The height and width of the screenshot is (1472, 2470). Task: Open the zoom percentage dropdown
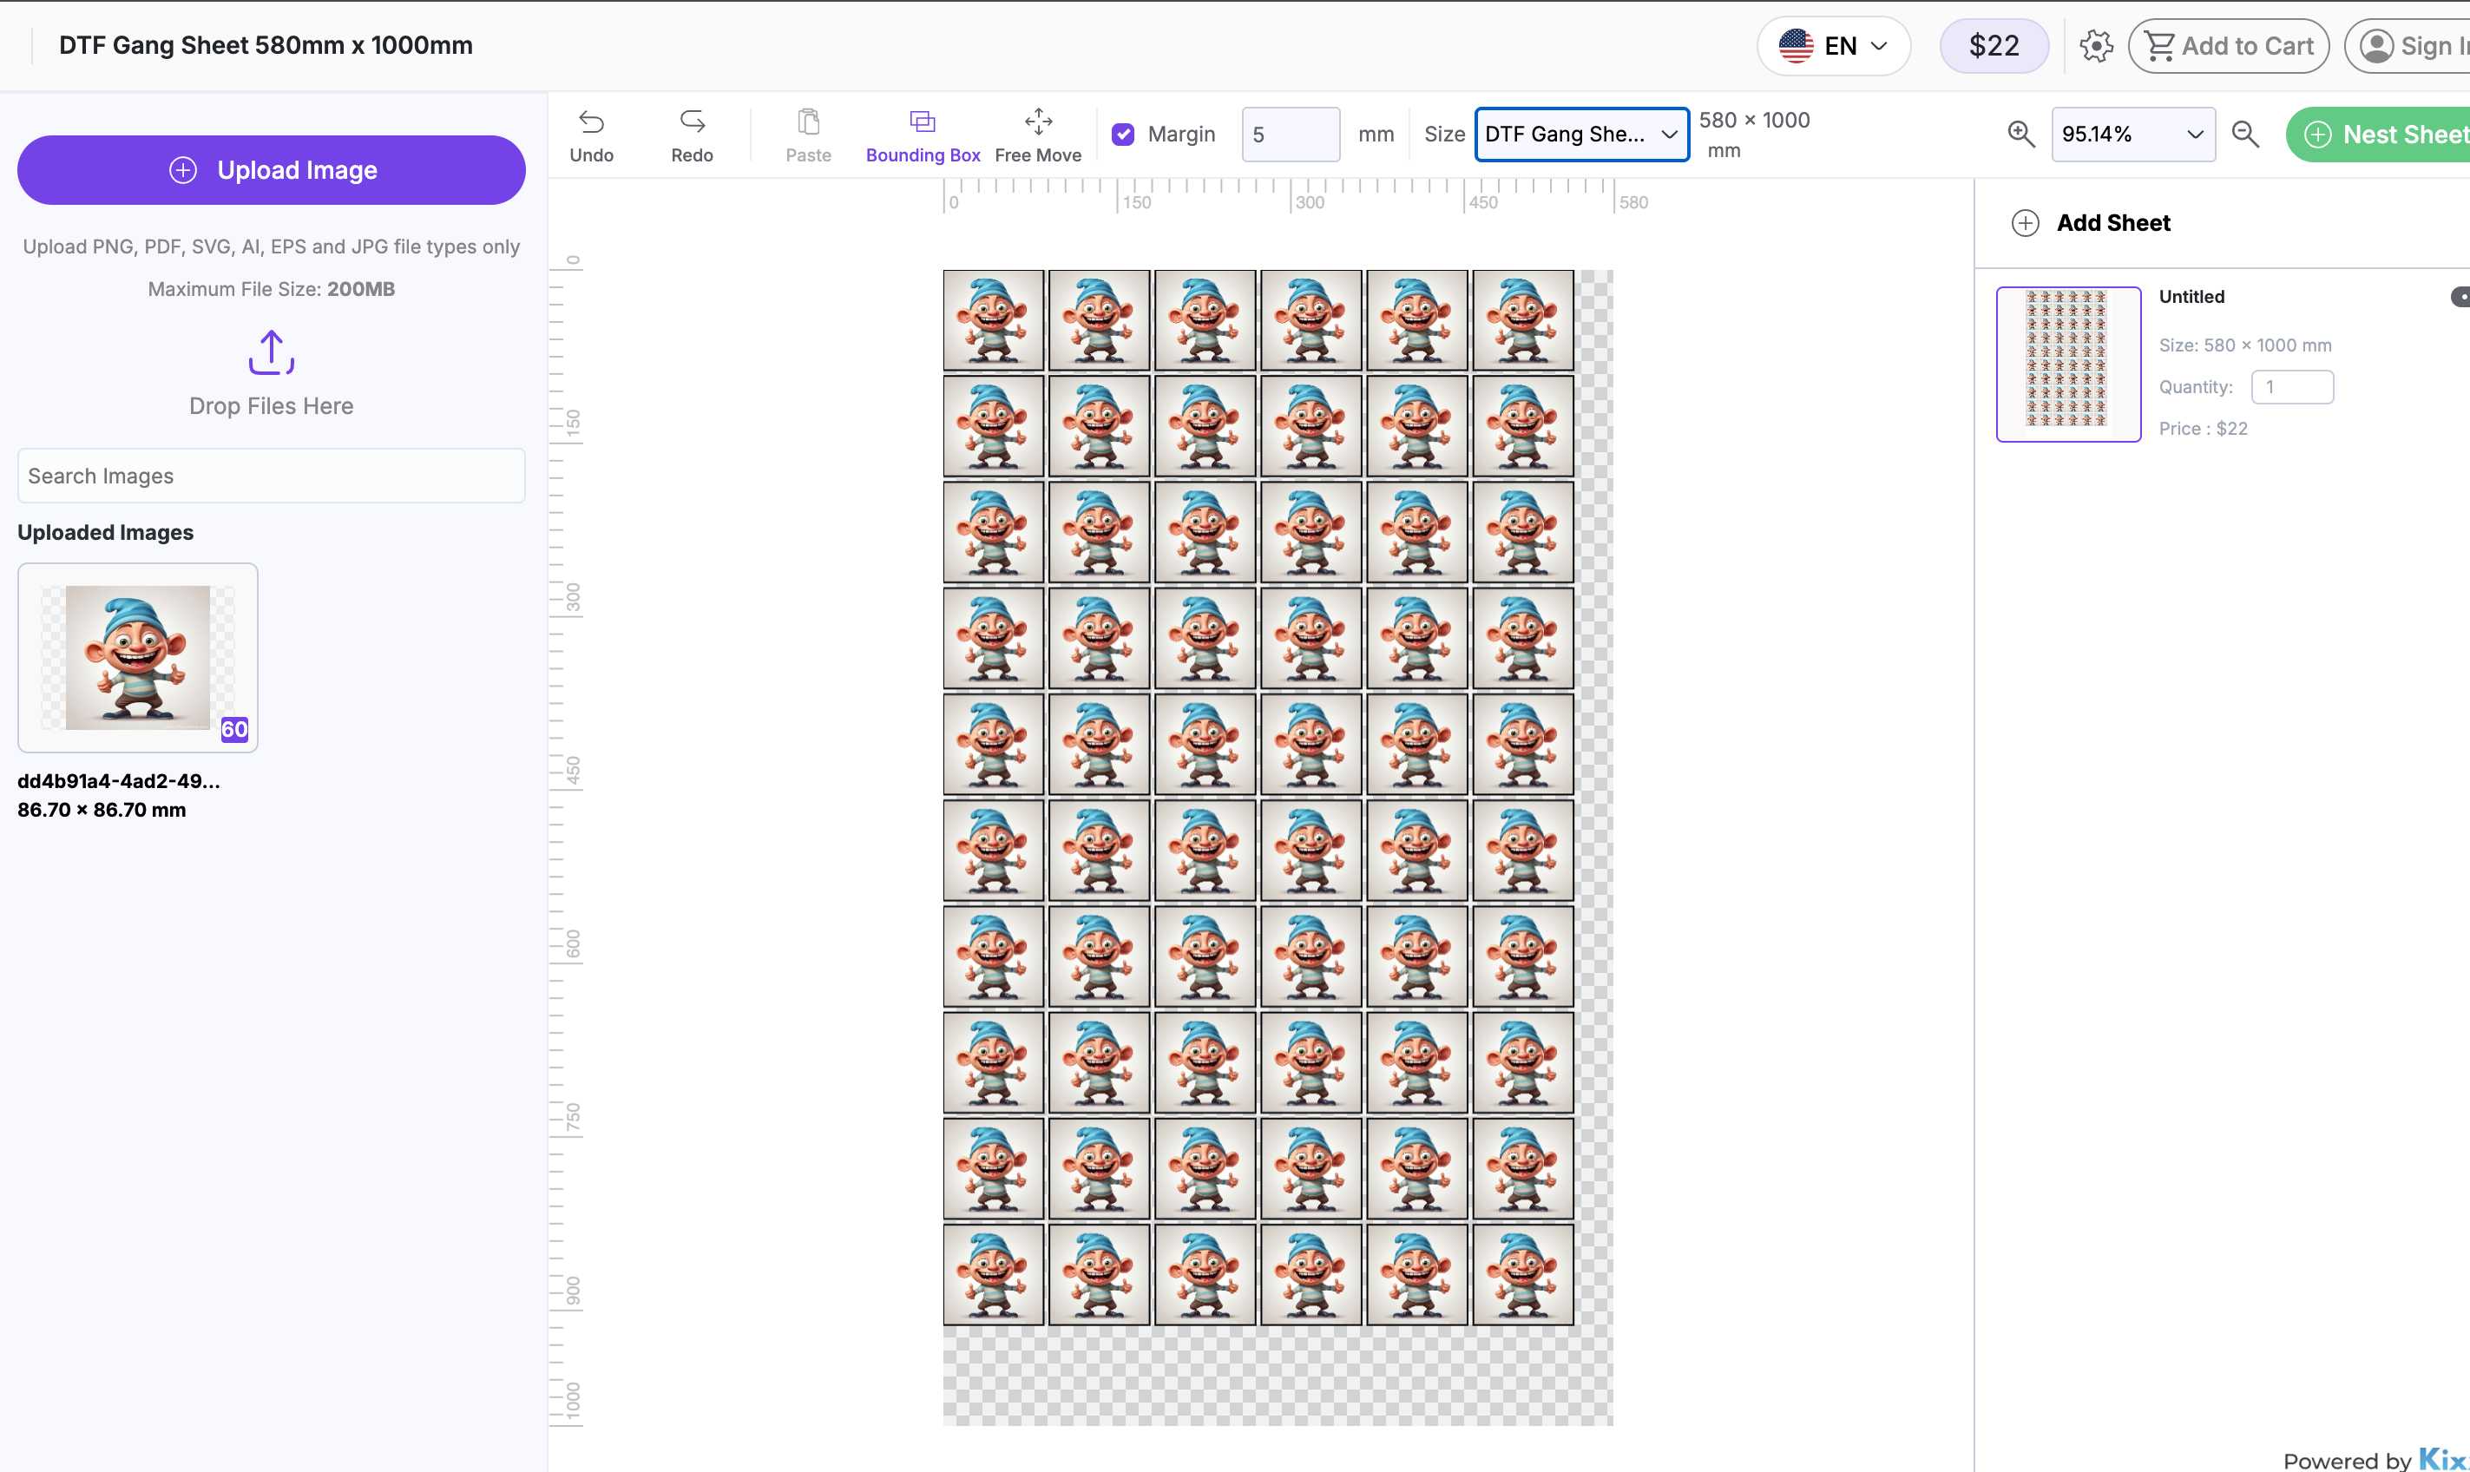click(2133, 134)
